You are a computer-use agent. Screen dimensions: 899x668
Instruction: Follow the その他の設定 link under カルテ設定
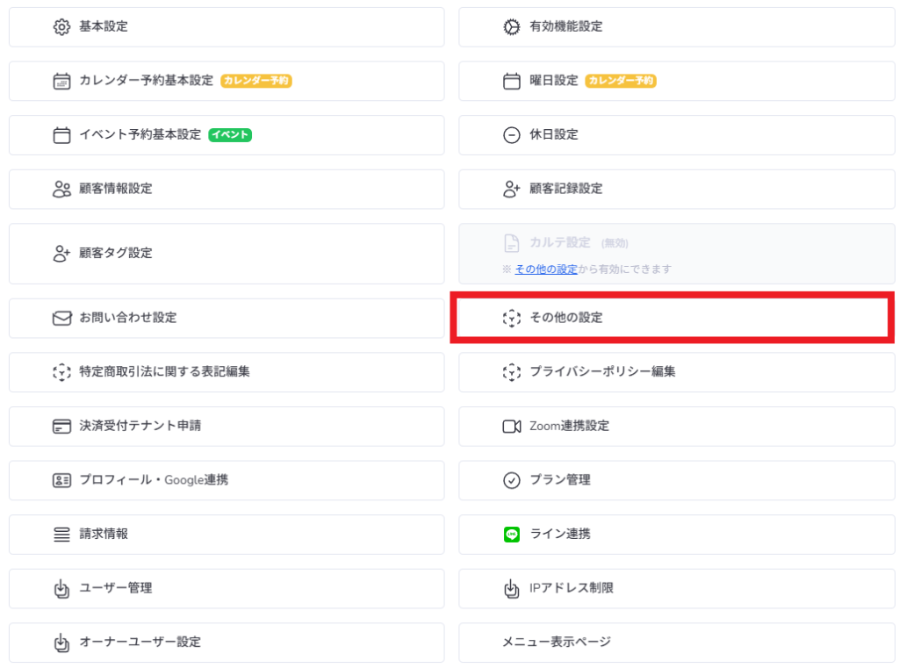click(546, 269)
